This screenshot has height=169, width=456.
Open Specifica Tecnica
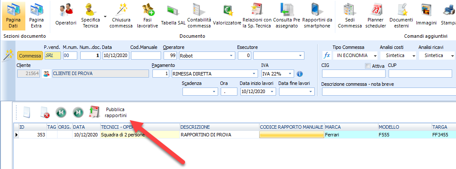pos(91,16)
